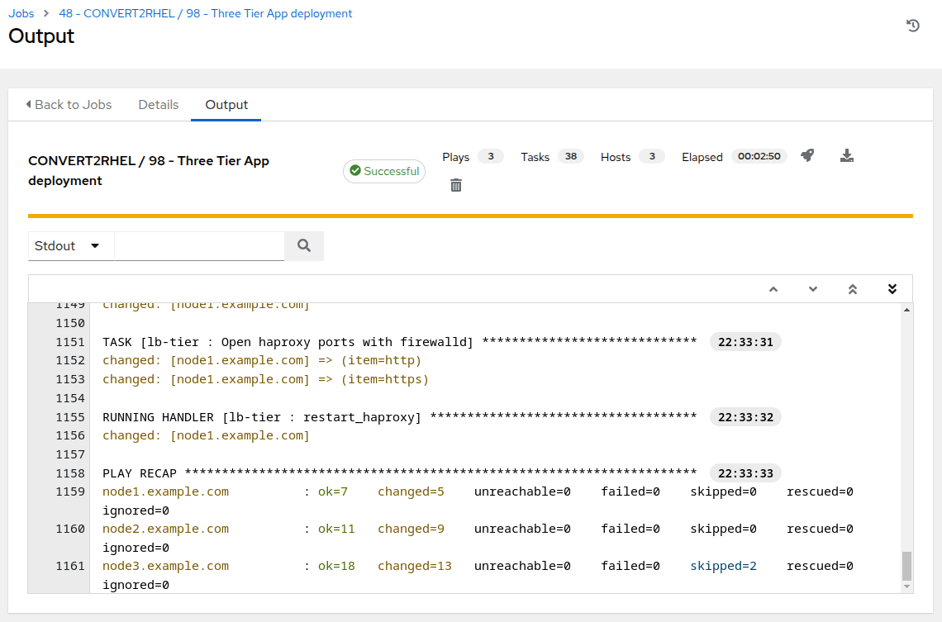This screenshot has width=942, height=622.
Task: Click changed=13 in node3 recap
Action: [x=415, y=566]
